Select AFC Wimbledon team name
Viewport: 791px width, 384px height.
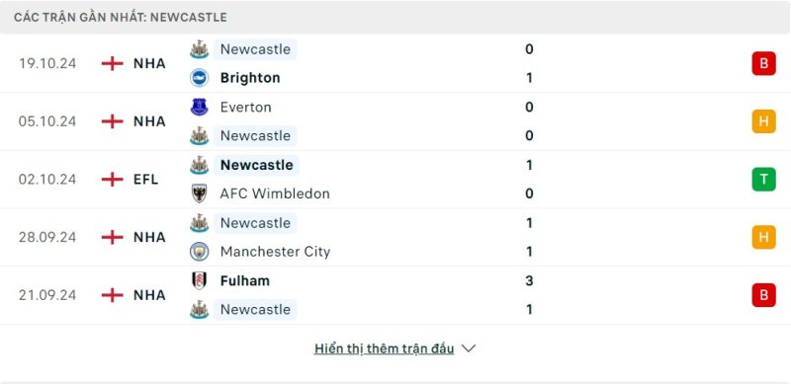point(275,193)
